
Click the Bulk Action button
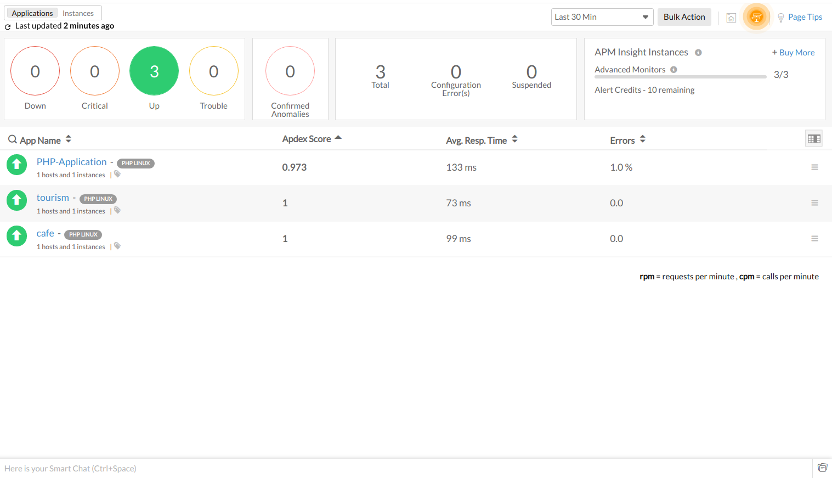[684, 17]
